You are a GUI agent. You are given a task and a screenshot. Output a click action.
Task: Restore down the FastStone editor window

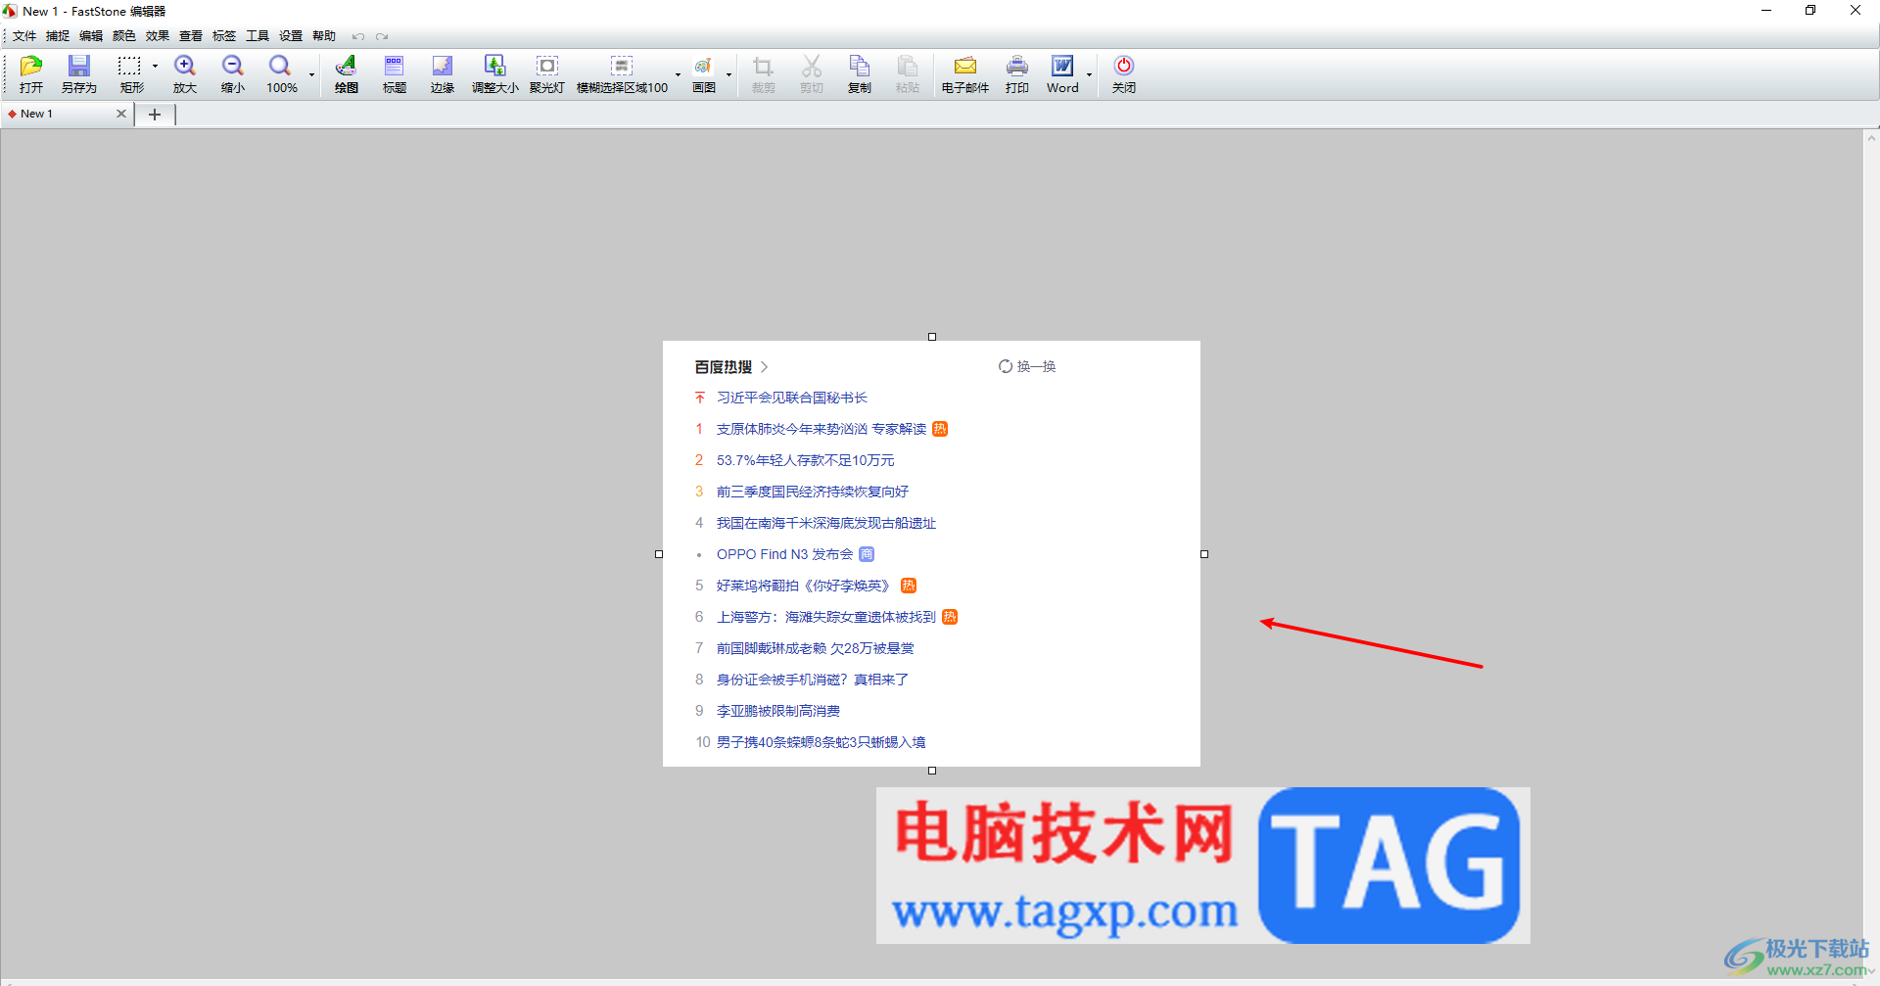(x=1810, y=11)
